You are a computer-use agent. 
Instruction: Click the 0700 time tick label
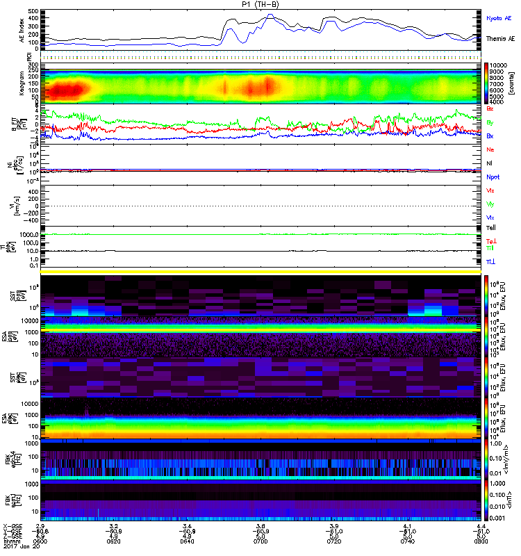pos(260,541)
